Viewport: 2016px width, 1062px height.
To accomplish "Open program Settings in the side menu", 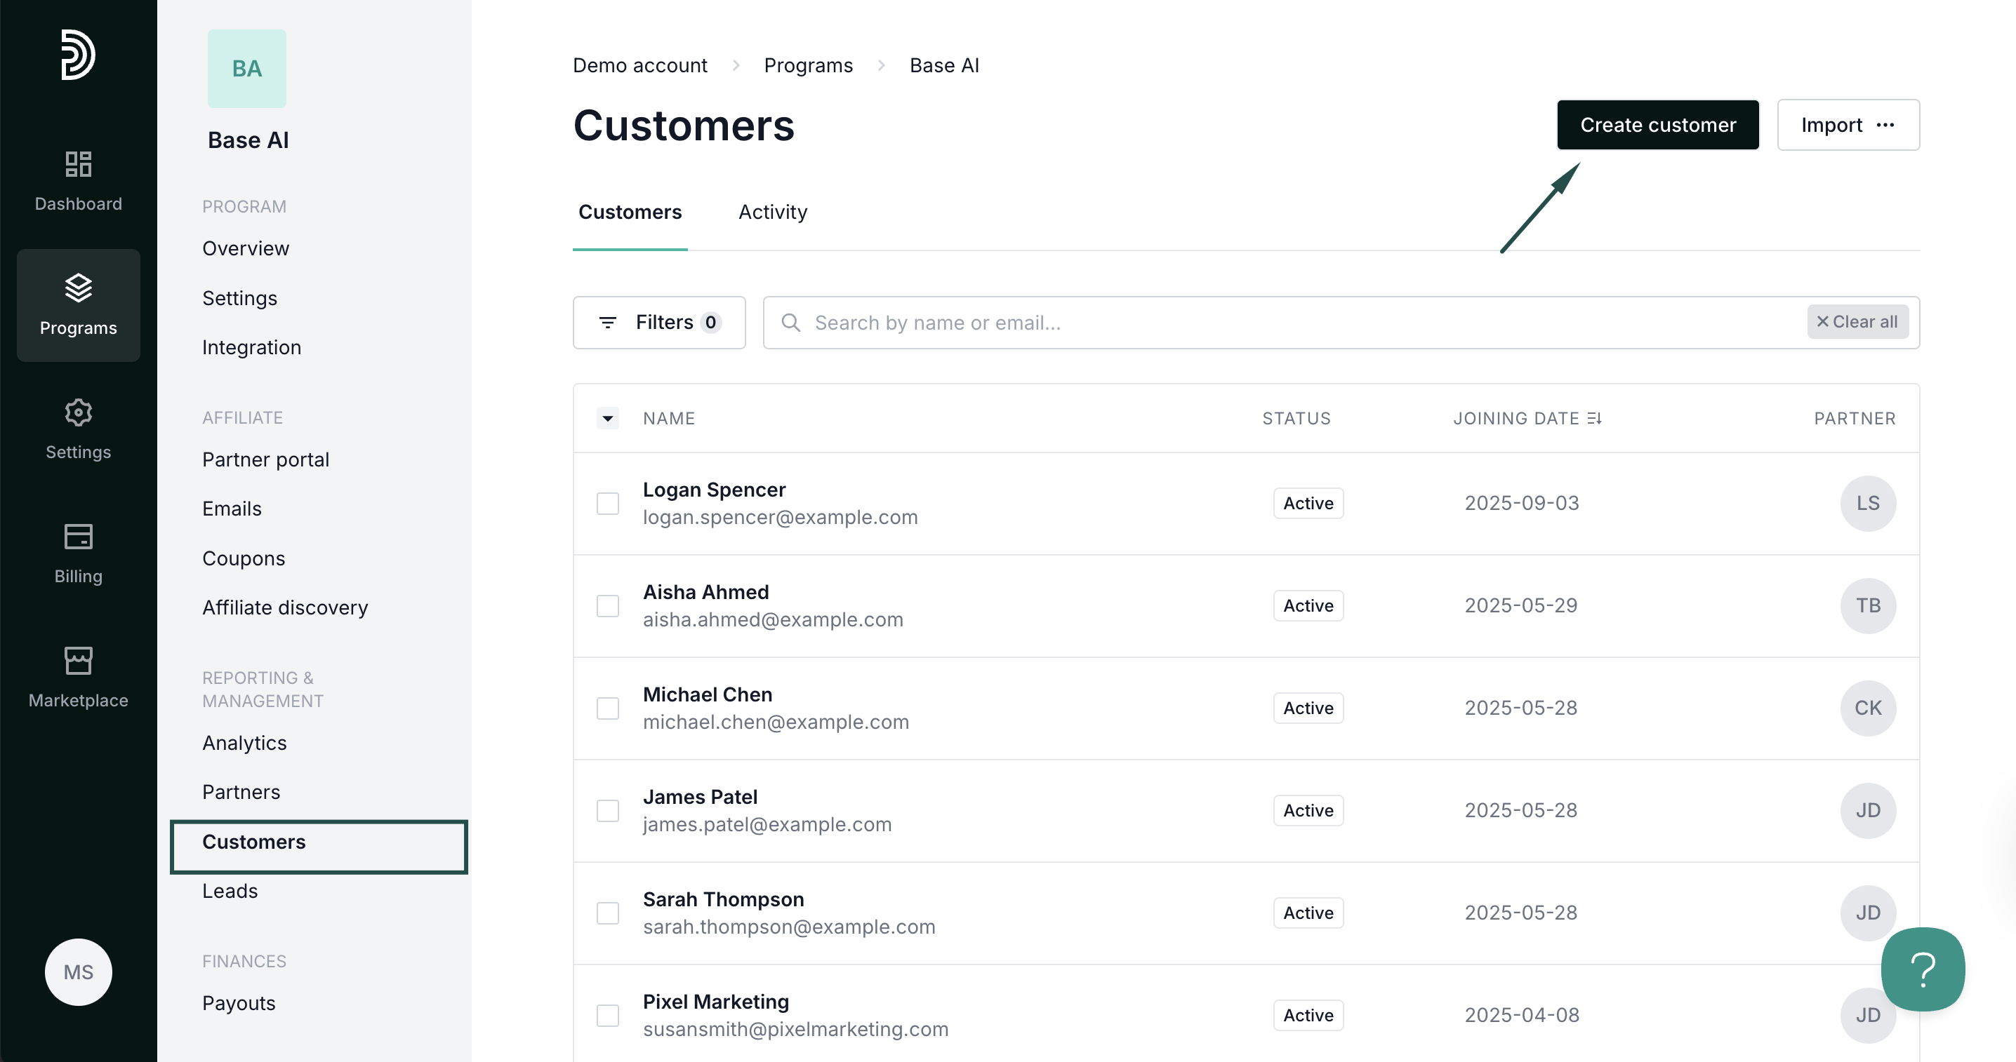I will pyautogui.click(x=239, y=298).
